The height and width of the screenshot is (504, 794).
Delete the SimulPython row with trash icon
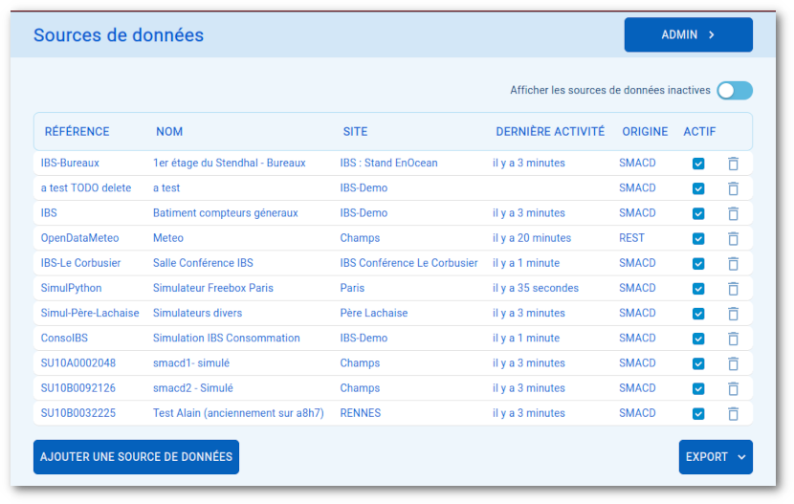pyautogui.click(x=733, y=288)
